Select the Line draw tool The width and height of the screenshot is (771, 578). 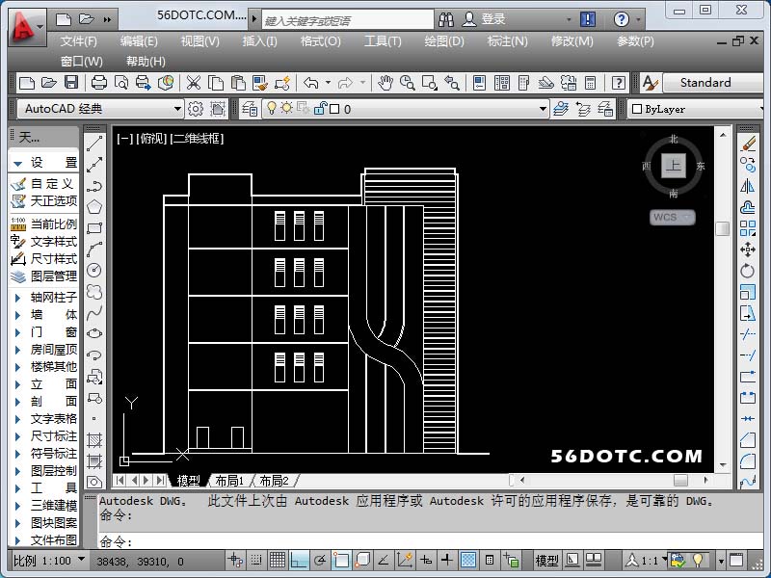94,144
